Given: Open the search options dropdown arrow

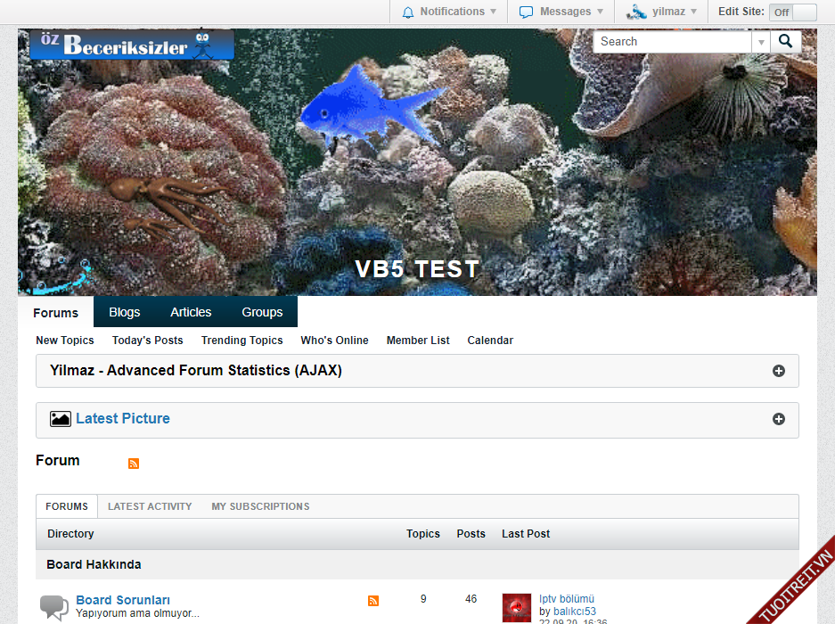Looking at the screenshot, I should pos(761,42).
